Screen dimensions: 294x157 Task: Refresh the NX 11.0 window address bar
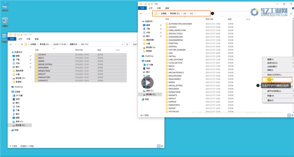(x=127, y=44)
